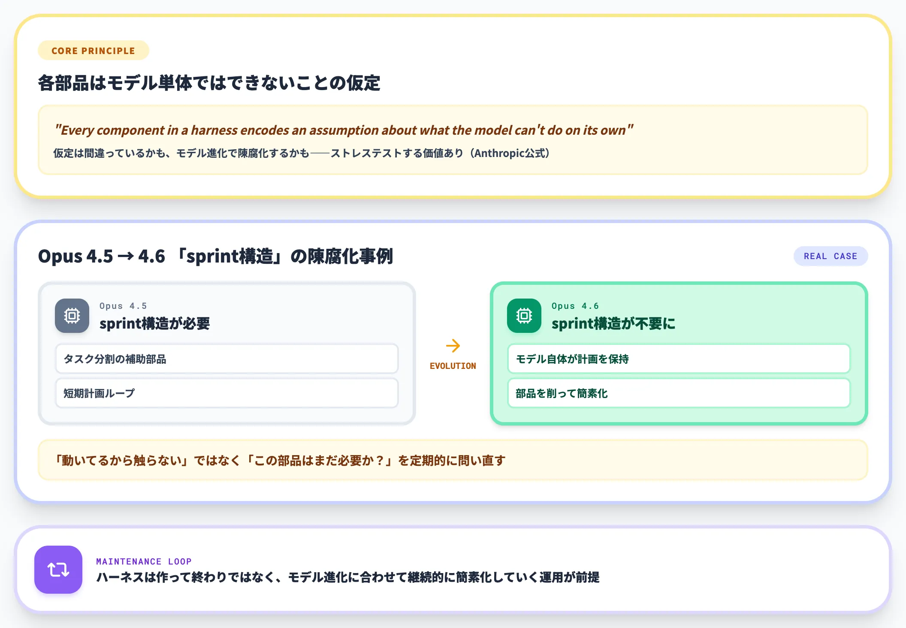Click the Japanese note mentioning Anthropic公式
Viewport: 906px width, 628px height.
(x=302, y=153)
